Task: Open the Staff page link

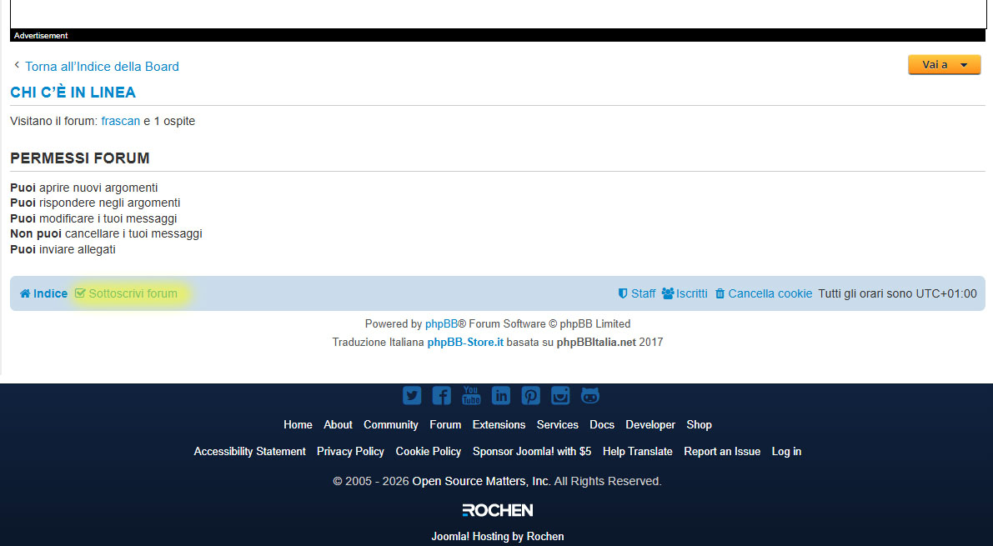Action: click(637, 293)
